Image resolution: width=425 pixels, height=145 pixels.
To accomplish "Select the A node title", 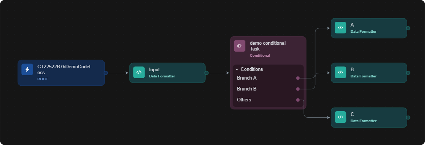I will [352, 25].
